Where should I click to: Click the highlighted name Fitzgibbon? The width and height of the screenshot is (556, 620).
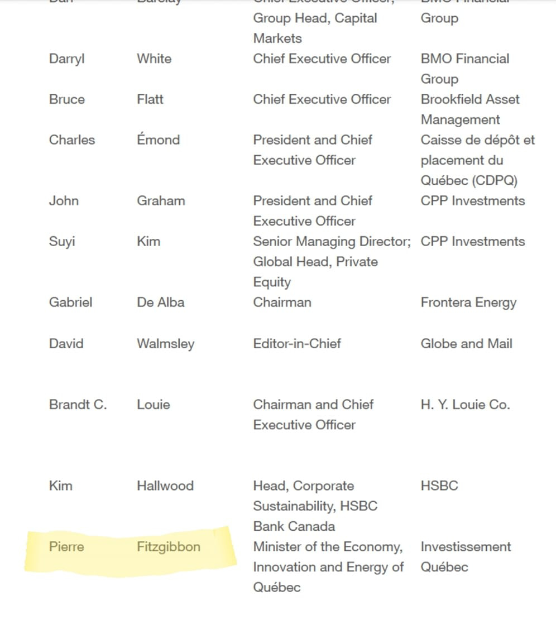tap(169, 547)
